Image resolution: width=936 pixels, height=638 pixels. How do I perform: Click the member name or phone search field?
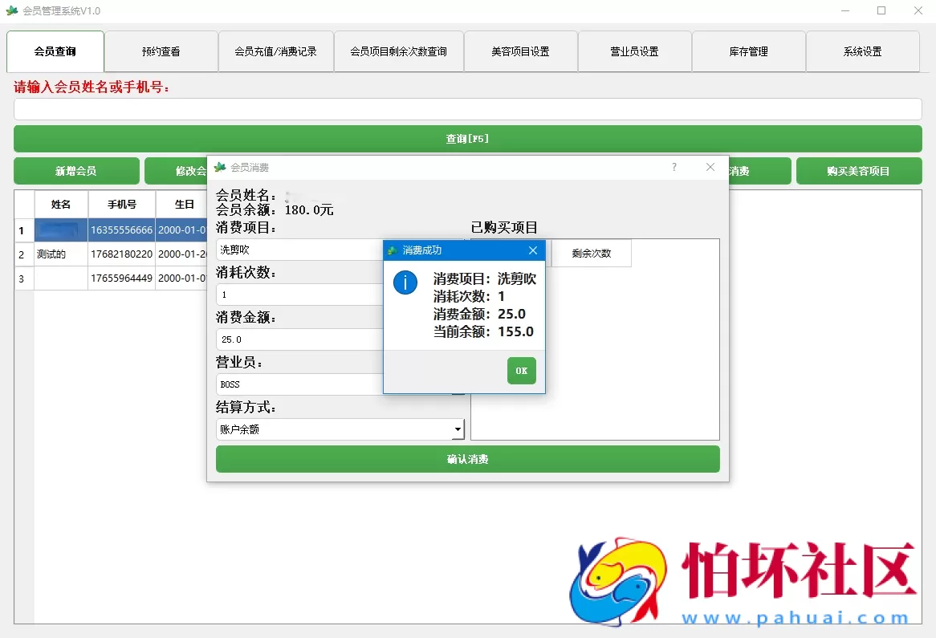point(467,108)
